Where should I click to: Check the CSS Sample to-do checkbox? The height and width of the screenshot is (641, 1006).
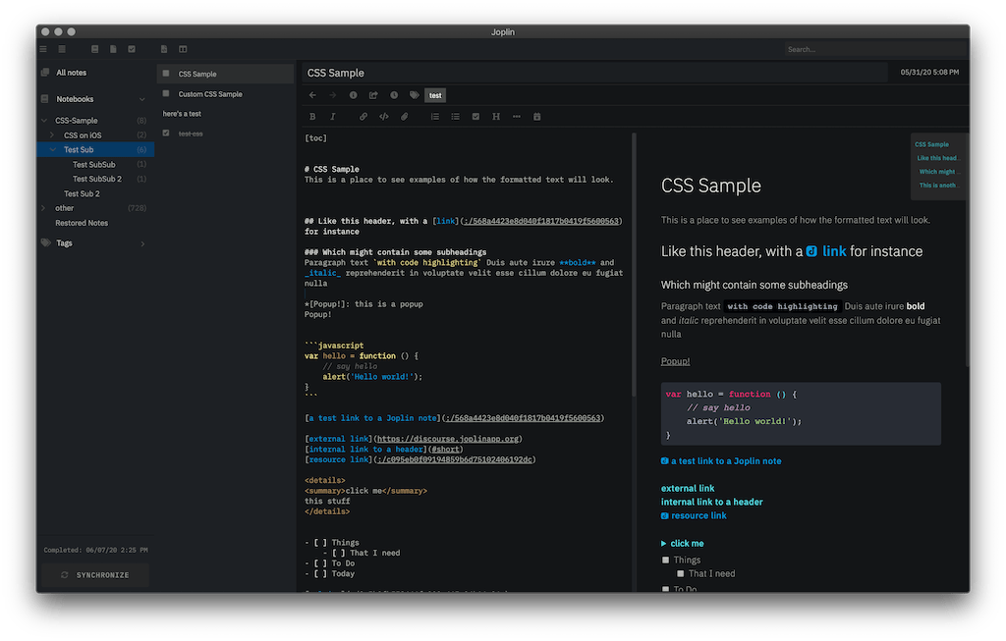[x=166, y=74]
